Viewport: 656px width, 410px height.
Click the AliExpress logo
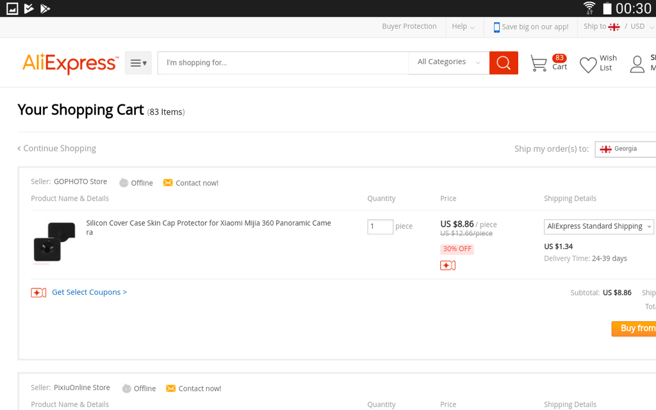(x=70, y=63)
